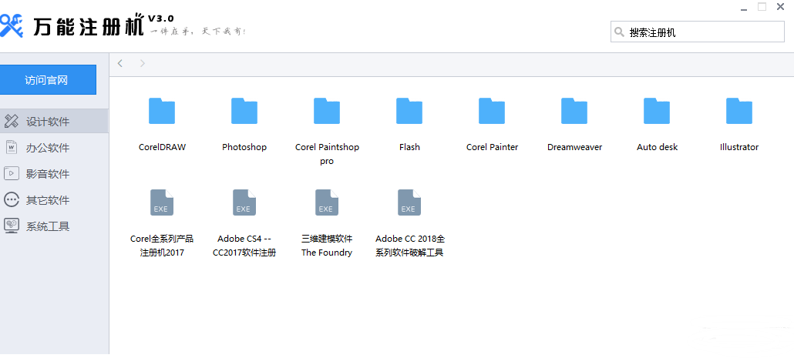Go forward with the right arrow
The image size is (794, 358).
pos(143,63)
